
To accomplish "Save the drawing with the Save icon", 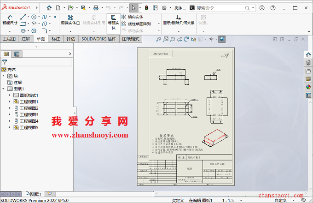I will [x=83, y=8].
